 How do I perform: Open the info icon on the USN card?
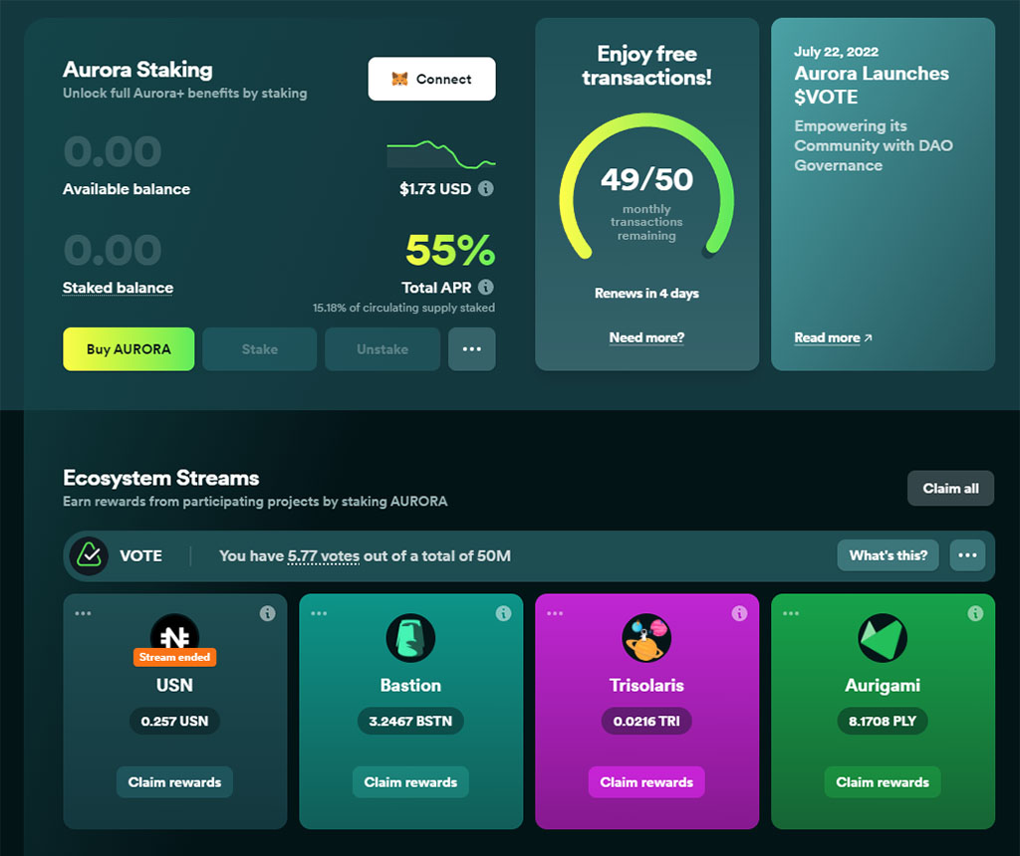point(267,613)
